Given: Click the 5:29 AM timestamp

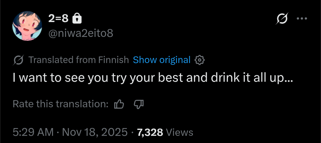Looking at the screenshot, I should pos(33,132).
